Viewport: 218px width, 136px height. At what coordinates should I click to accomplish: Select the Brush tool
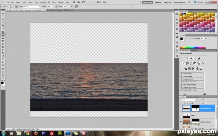[x=3, y=35]
